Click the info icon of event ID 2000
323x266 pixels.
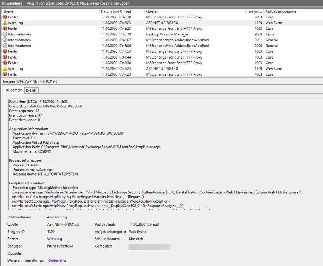[x=5, y=46]
